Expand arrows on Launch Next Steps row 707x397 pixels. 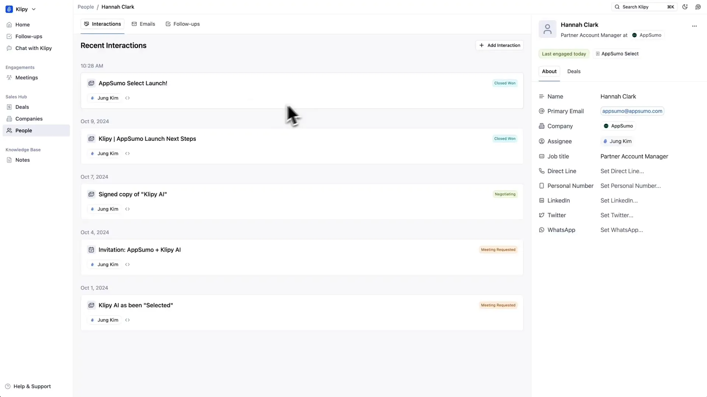127,154
